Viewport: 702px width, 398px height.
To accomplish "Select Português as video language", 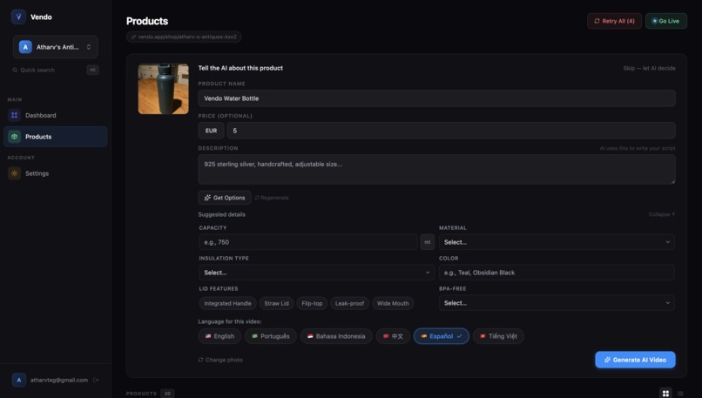I will tap(270, 336).
